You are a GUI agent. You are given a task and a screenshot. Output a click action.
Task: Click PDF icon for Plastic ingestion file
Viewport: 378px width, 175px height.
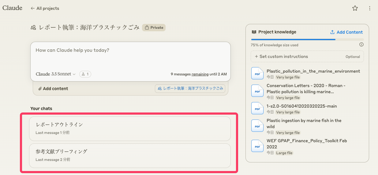257,126
